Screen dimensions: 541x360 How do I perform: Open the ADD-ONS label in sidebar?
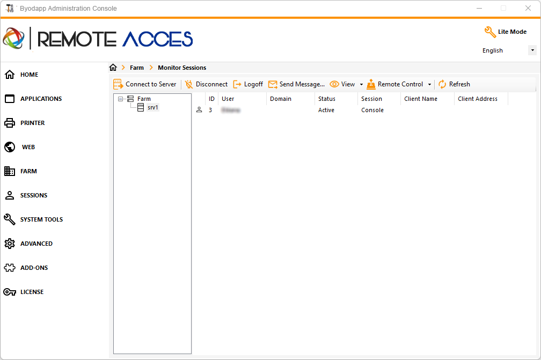(34, 268)
